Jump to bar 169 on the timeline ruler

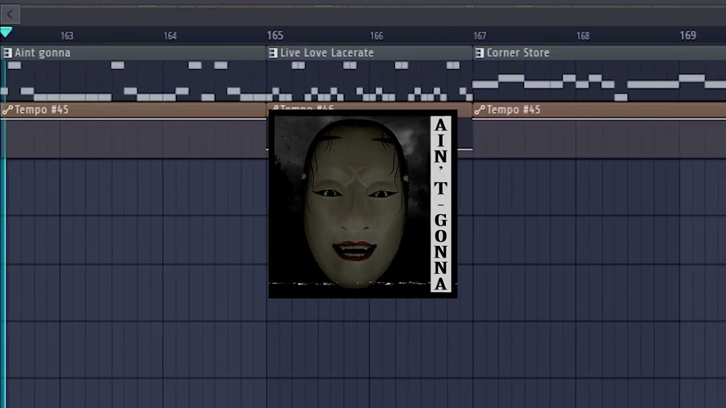tap(688, 36)
